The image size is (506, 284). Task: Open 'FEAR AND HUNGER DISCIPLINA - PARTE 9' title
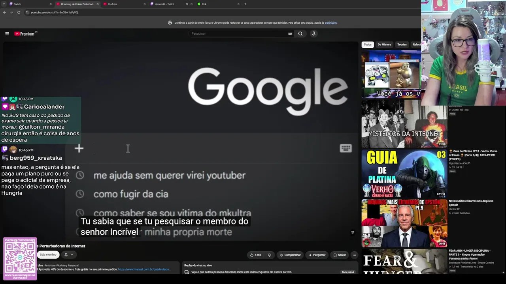[x=470, y=254]
